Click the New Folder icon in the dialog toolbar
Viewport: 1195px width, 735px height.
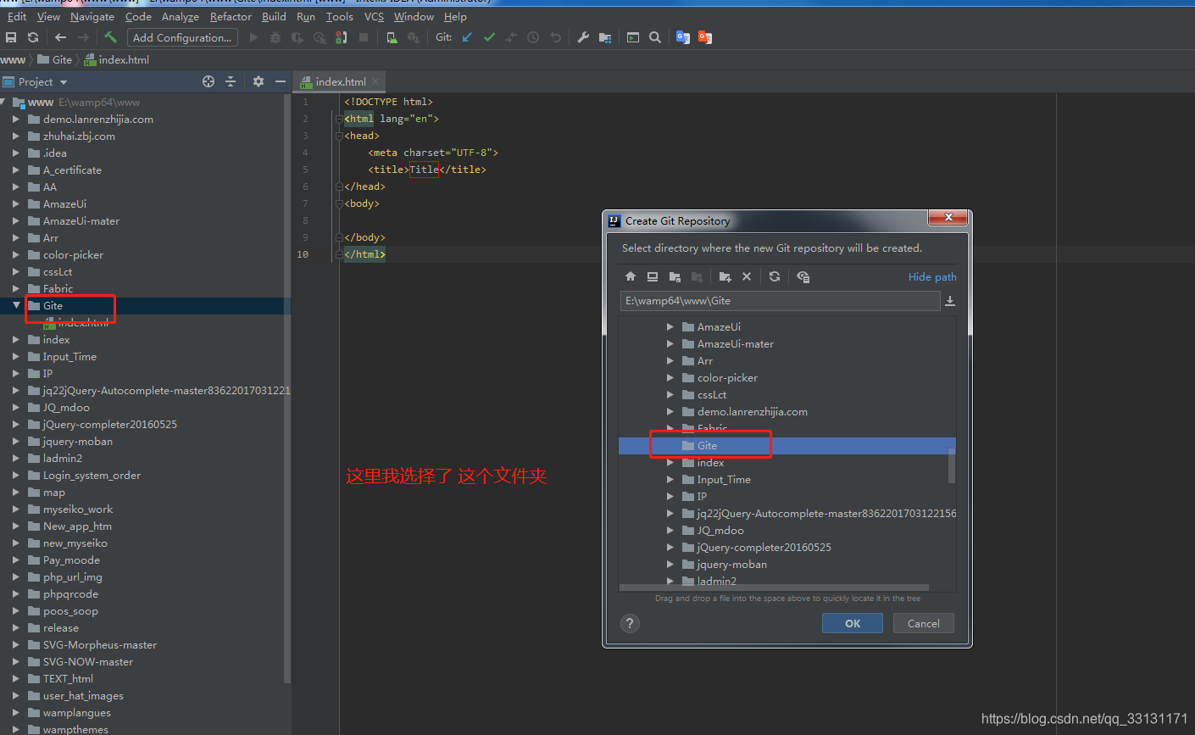coord(725,276)
